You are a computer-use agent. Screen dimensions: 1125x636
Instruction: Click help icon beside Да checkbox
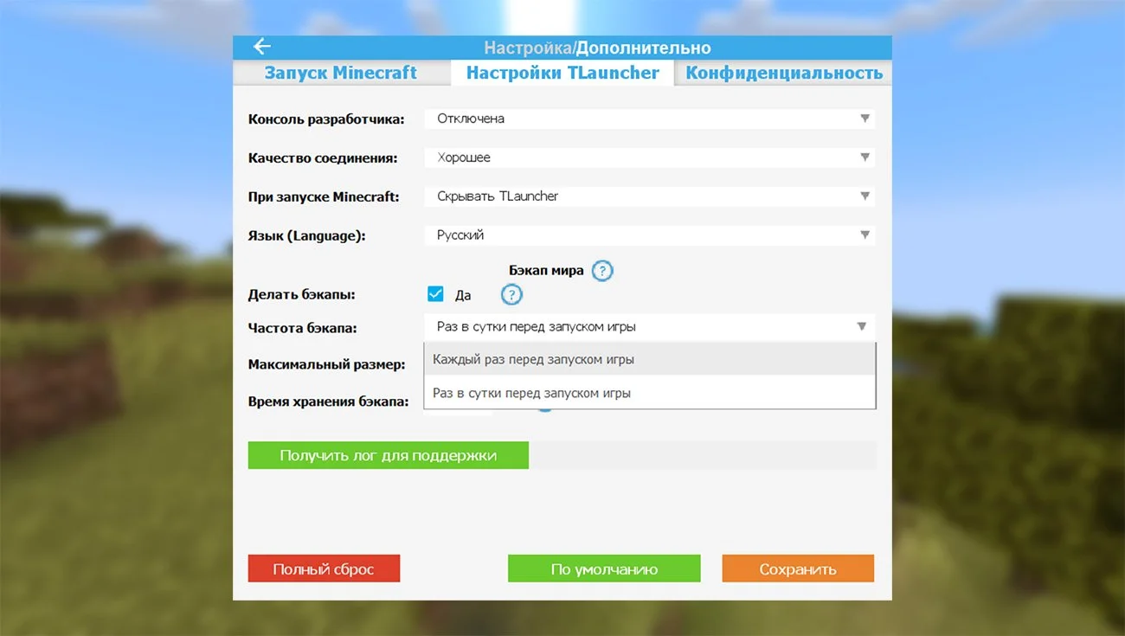pos(511,295)
